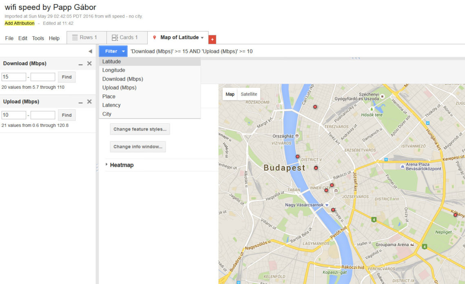Click the '20 values from 5.7 through 110' text
The image size is (465, 284).
click(x=33, y=87)
